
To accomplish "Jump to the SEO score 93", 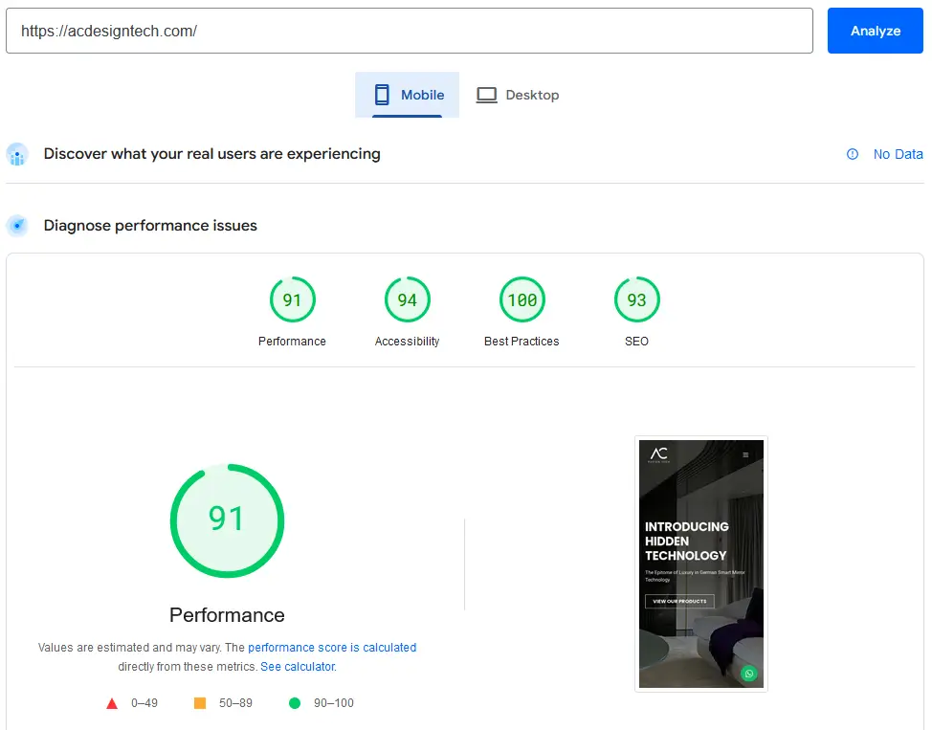I will tap(636, 300).
